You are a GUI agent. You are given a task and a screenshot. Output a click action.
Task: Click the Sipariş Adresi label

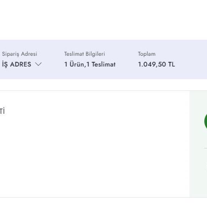19,54
